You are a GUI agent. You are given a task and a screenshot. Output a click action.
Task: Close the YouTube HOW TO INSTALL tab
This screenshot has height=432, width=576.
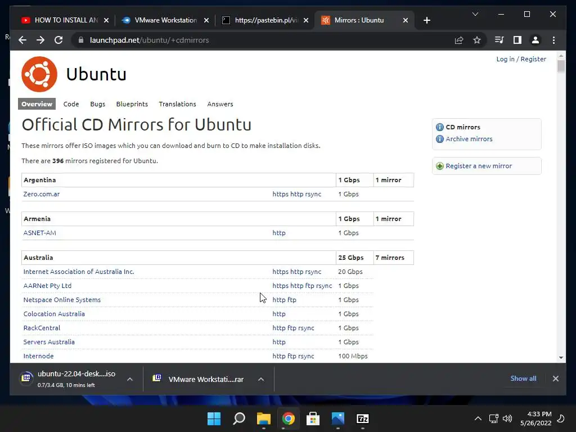click(x=106, y=20)
